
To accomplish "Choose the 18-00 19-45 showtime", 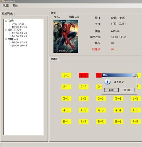I will 19,46.
